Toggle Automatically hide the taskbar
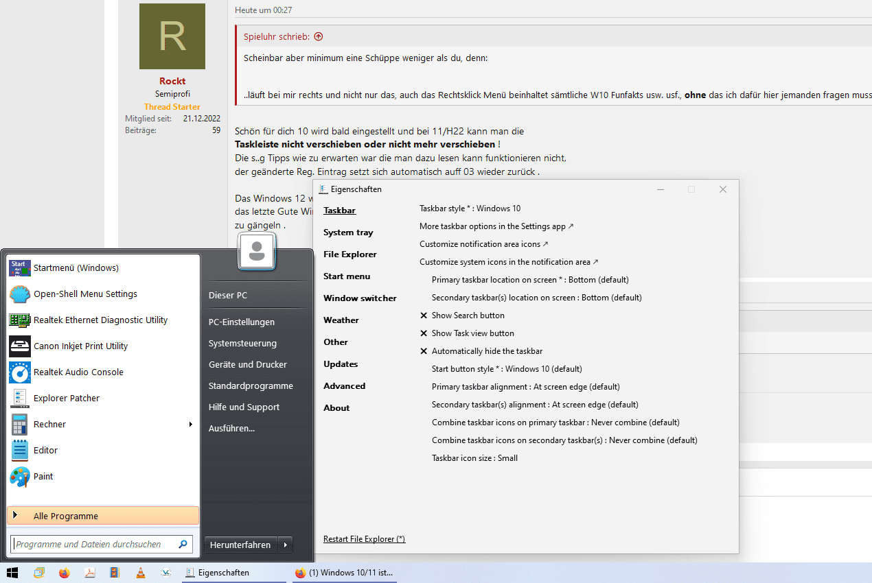 481,351
